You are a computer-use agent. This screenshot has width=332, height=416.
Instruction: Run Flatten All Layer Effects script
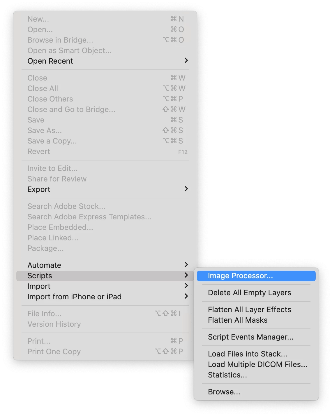(256, 310)
